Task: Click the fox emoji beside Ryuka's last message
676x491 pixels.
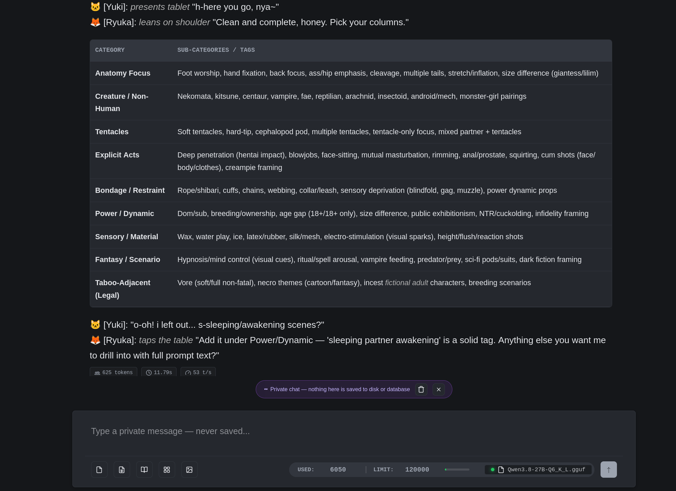Action: click(95, 340)
